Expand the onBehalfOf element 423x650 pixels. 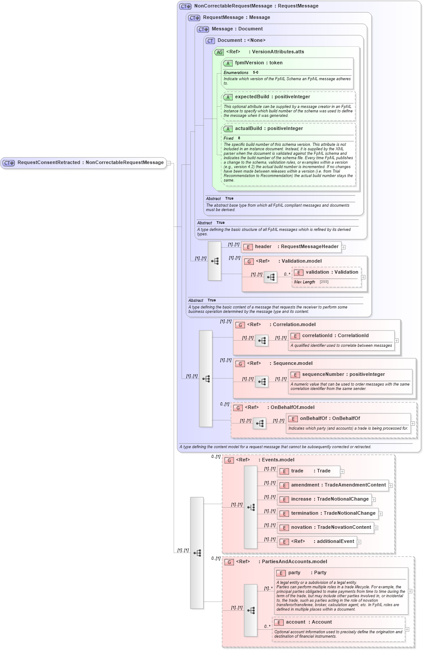pos(413,423)
